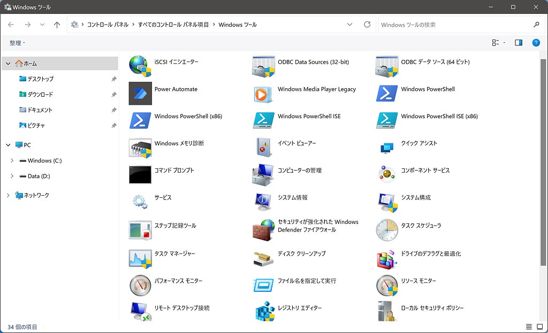
Task: Open the サービス gears icon
Action: click(140, 202)
